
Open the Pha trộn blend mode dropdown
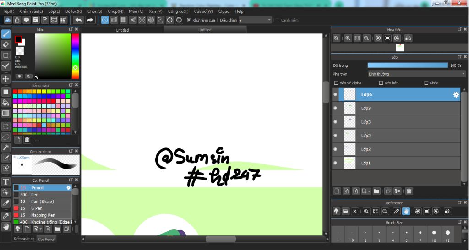[417, 74]
